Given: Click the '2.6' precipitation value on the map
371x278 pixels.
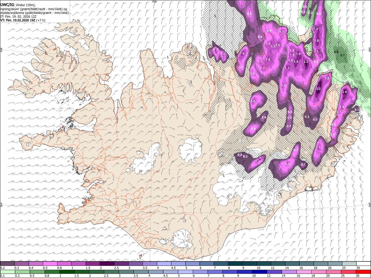Looking at the screenshot, I should coord(345,92).
